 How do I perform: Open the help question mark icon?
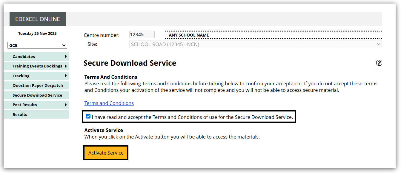click(379, 63)
